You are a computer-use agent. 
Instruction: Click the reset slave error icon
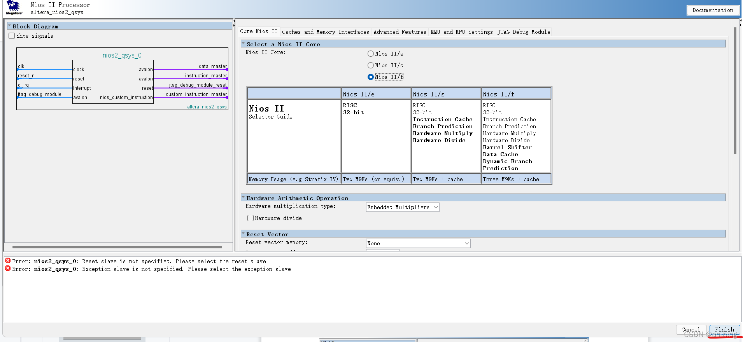pos(8,261)
